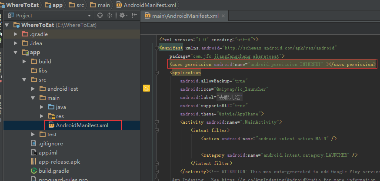Click the android:supportsRtl="true" line
Screen dimensions: 380x181
214,105
